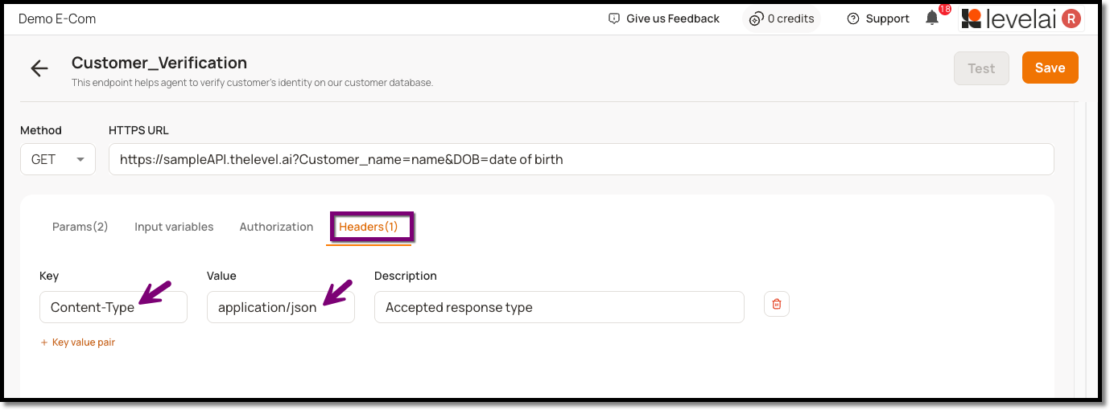Click the credits coin icon
The height and width of the screenshot is (410, 1110).
pyautogui.click(x=756, y=18)
